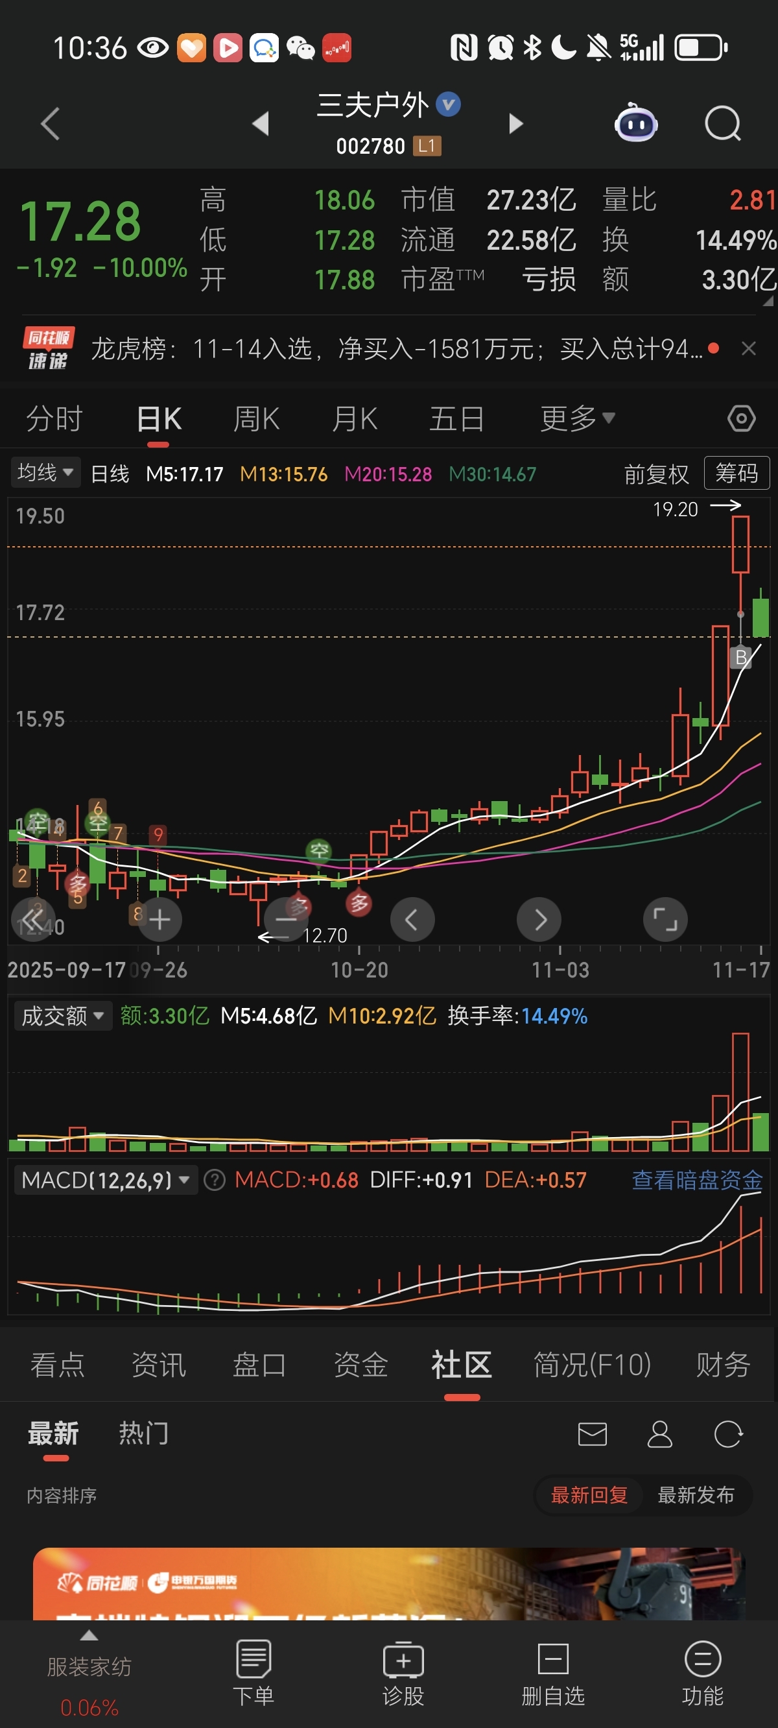Open 均线 indicator dropdown
Image resolution: width=778 pixels, height=1728 pixels.
[x=45, y=472]
